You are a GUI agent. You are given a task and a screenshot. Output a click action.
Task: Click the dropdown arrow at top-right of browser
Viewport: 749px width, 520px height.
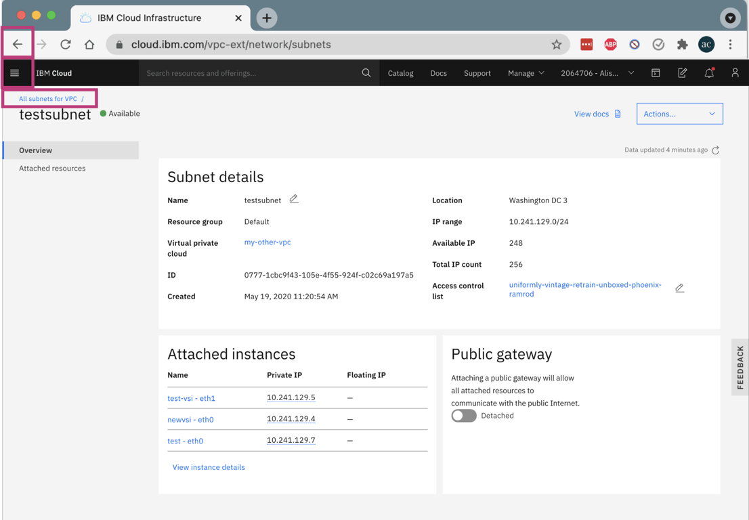(x=730, y=18)
